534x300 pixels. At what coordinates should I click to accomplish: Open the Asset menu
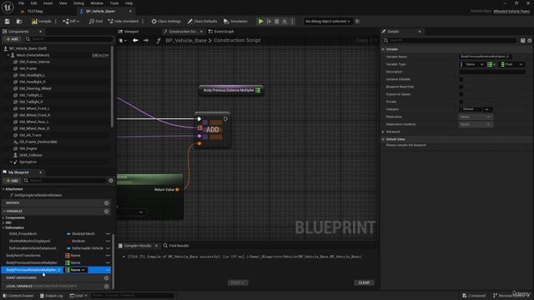48,3
